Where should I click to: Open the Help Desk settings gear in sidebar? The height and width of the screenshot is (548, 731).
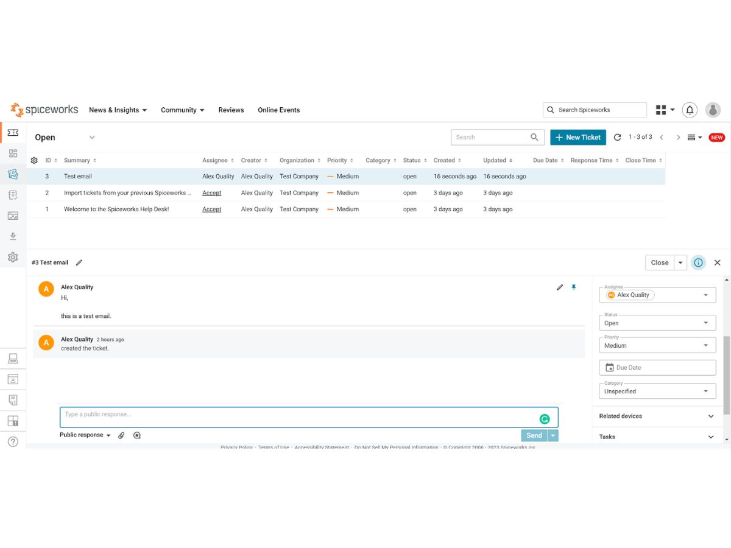coord(13,258)
